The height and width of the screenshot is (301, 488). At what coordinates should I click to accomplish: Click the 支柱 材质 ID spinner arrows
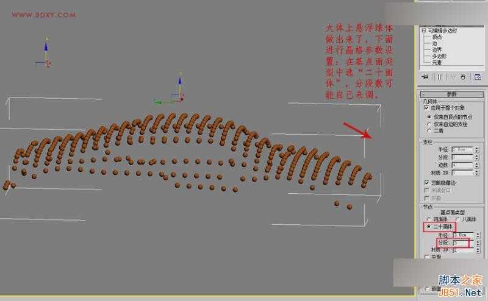(477, 172)
